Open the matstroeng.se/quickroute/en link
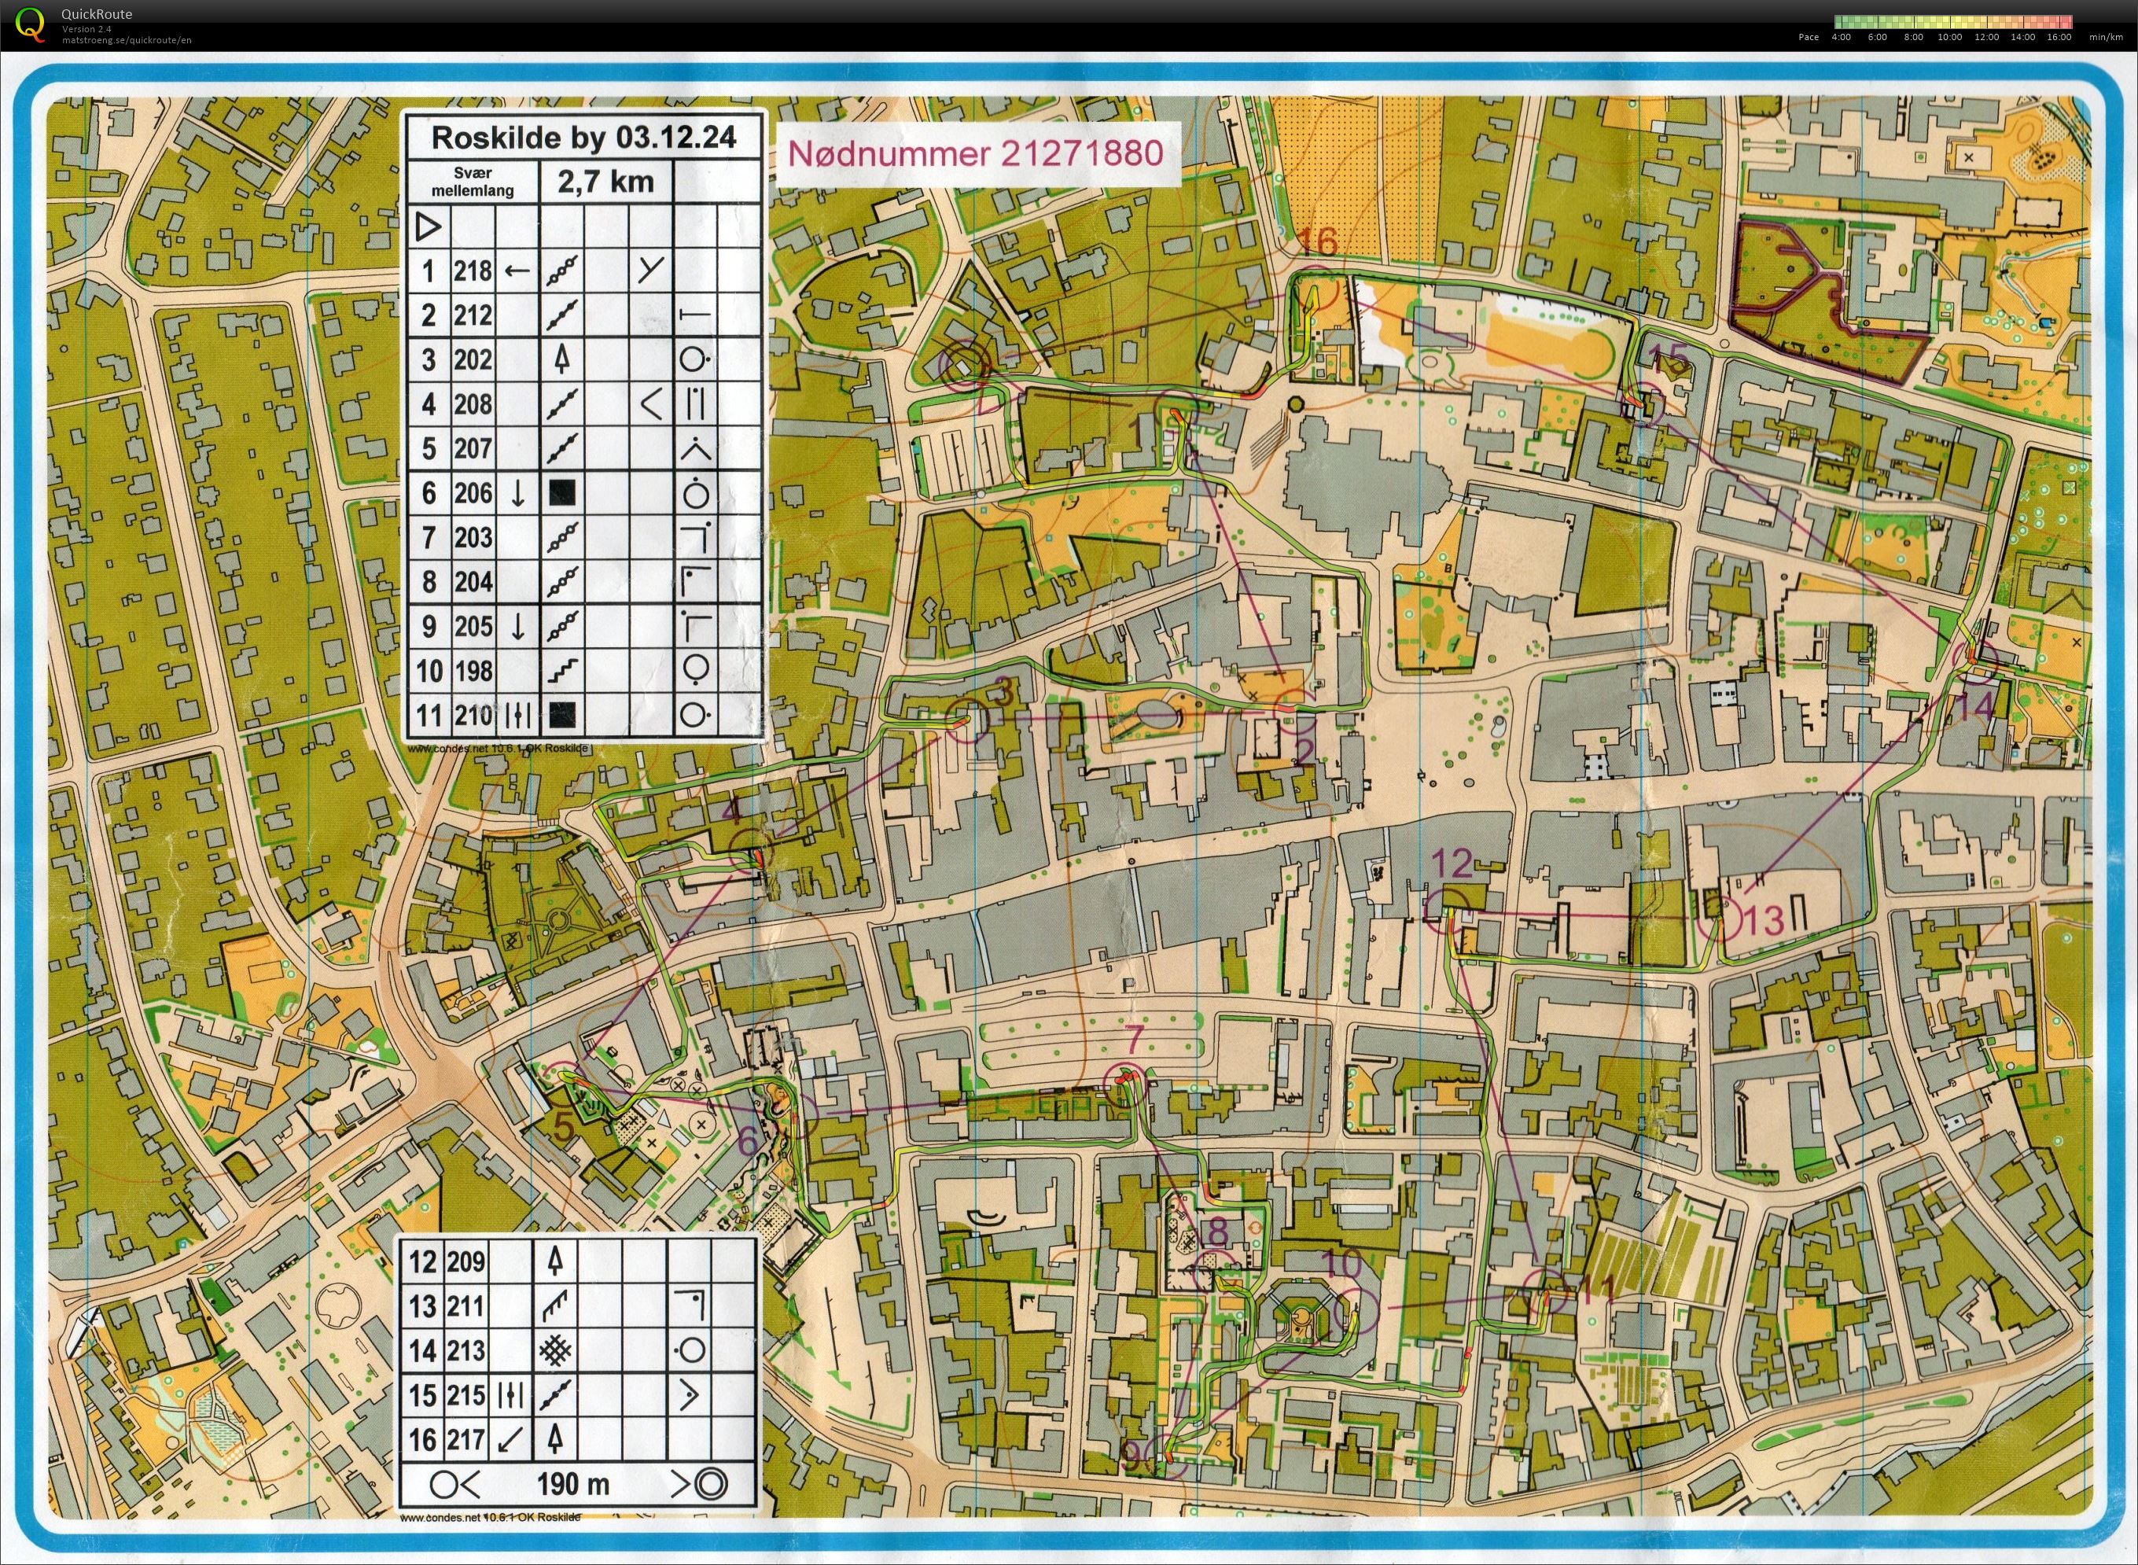2138x1565 pixels. click(x=127, y=41)
